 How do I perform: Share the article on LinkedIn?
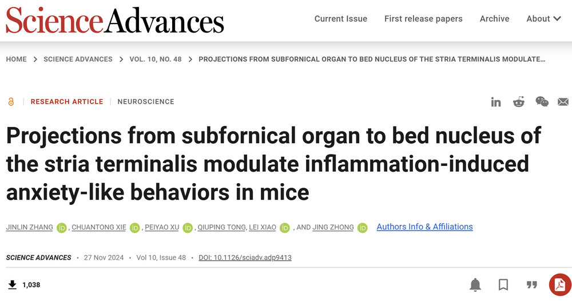pos(496,102)
